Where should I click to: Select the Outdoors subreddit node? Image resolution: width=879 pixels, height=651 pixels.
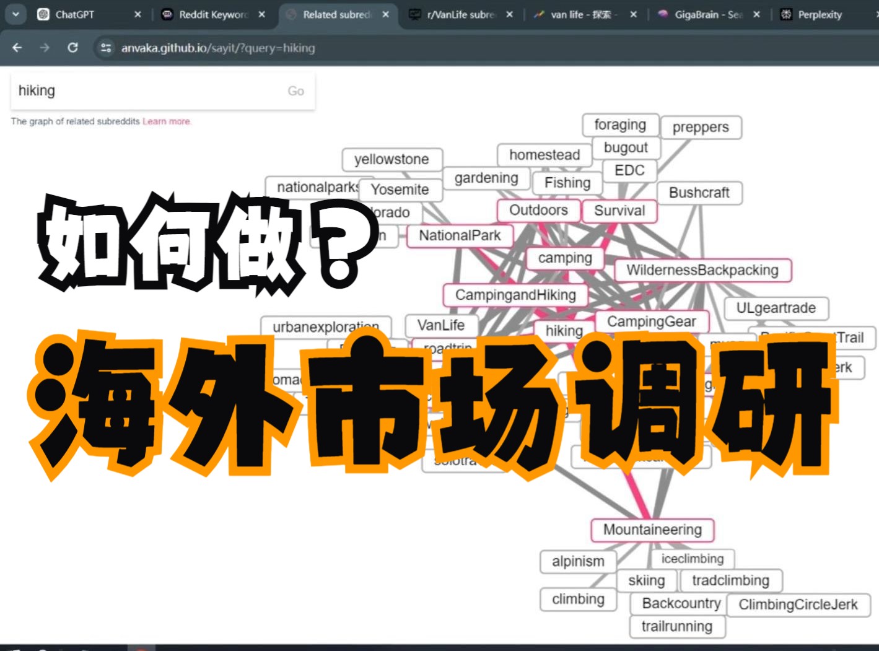(x=538, y=210)
